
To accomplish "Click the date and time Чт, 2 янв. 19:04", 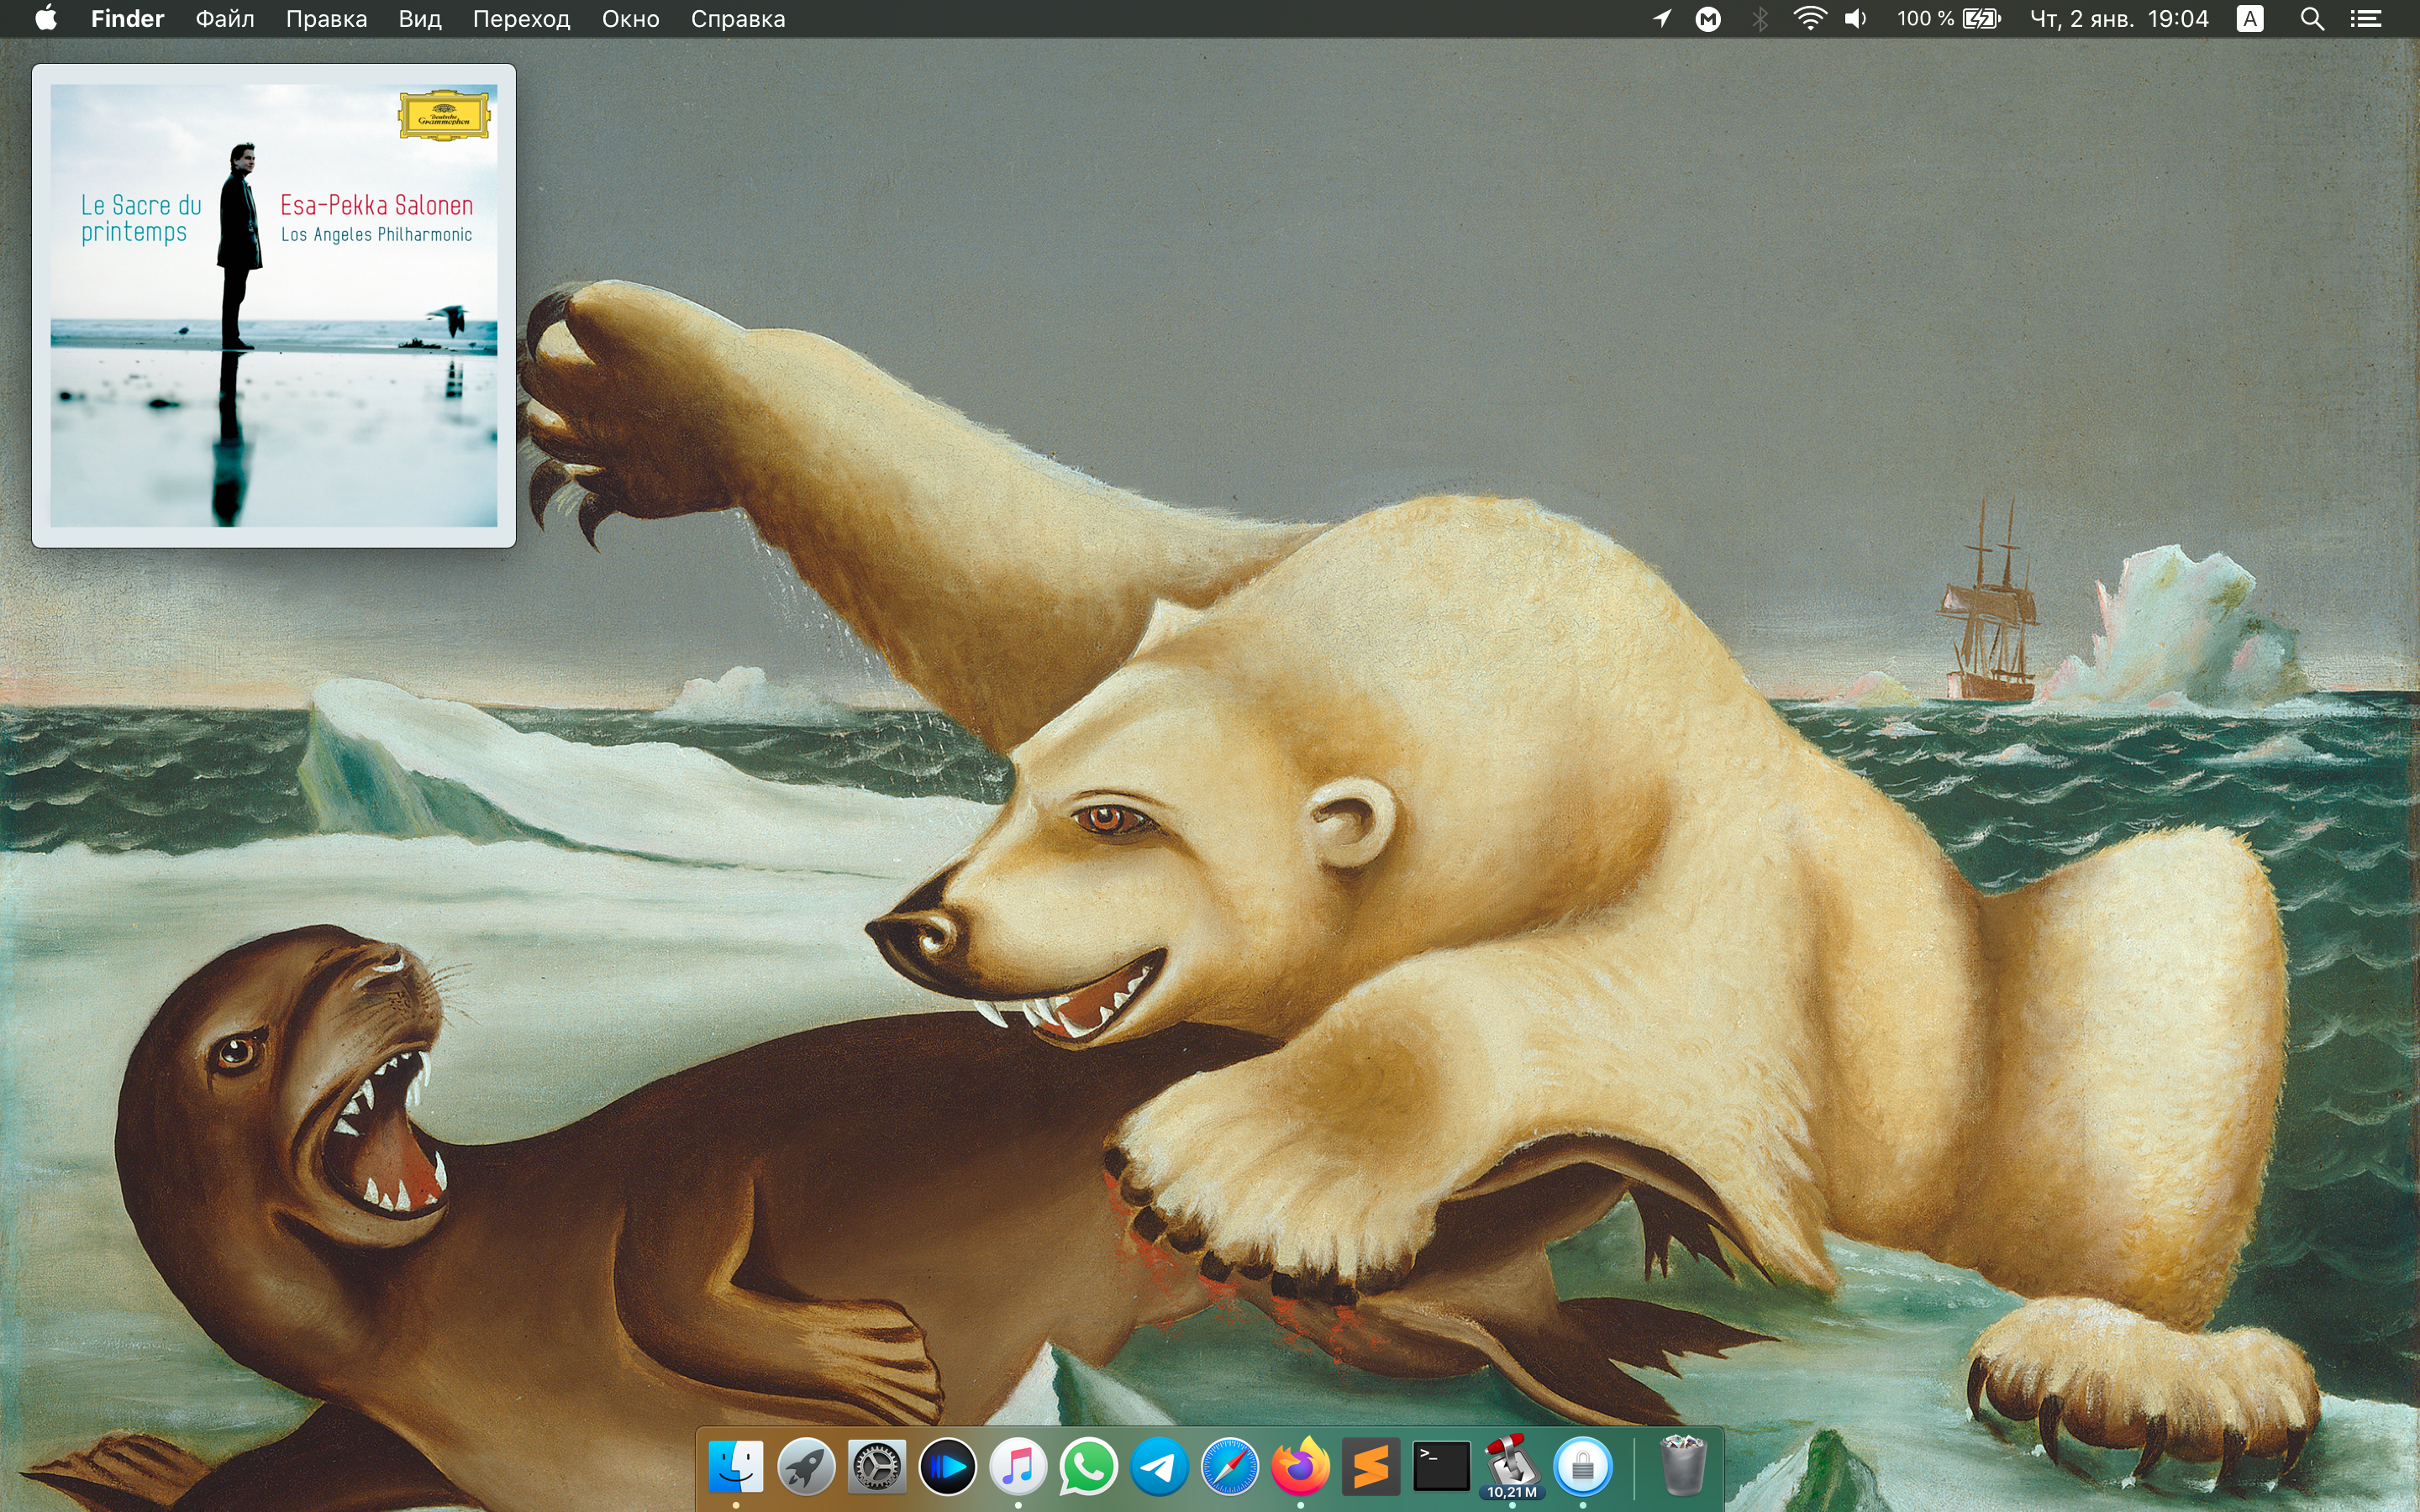I will click(x=2119, y=19).
